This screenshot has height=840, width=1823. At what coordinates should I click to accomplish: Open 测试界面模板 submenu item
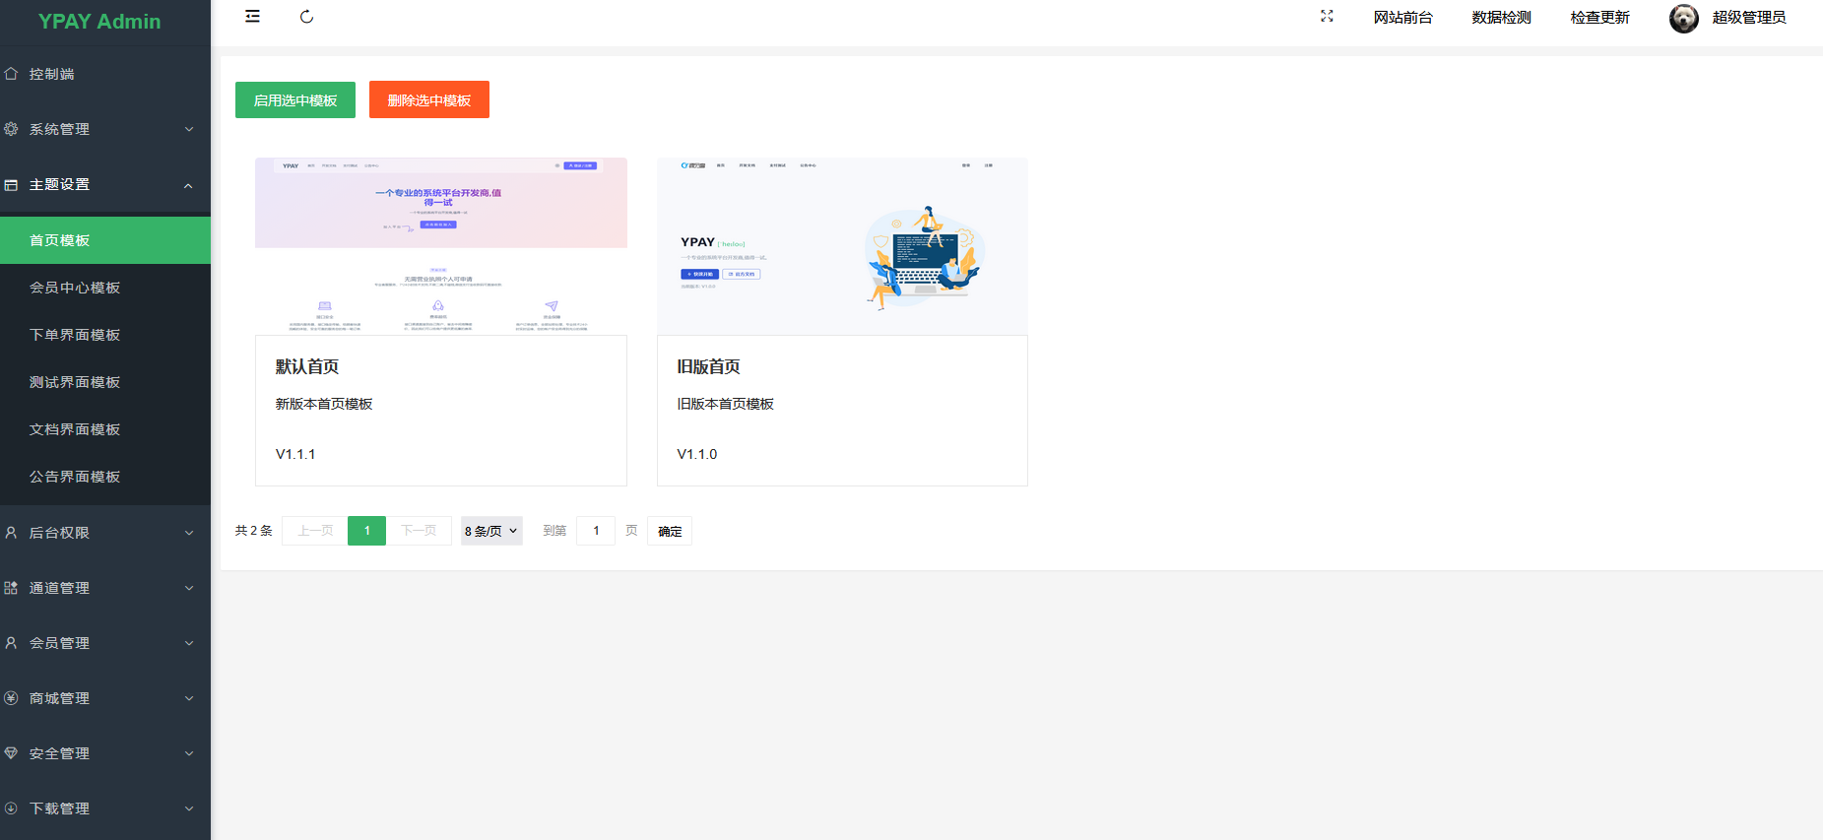[x=105, y=382]
